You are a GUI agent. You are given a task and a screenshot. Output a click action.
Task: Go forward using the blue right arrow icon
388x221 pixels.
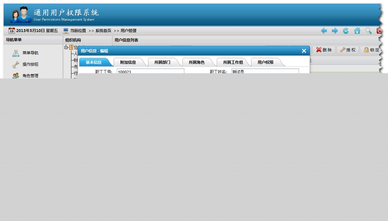point(335,30)
